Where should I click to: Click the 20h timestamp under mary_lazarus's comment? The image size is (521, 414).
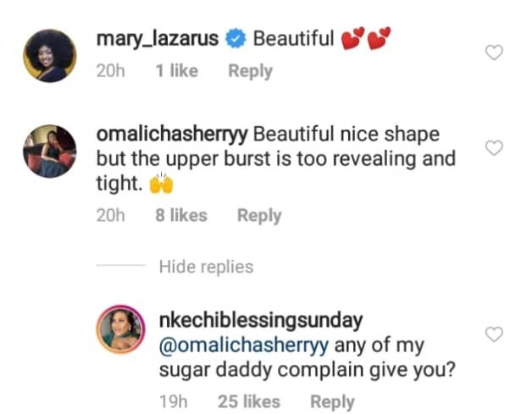(x=110, y=71)
